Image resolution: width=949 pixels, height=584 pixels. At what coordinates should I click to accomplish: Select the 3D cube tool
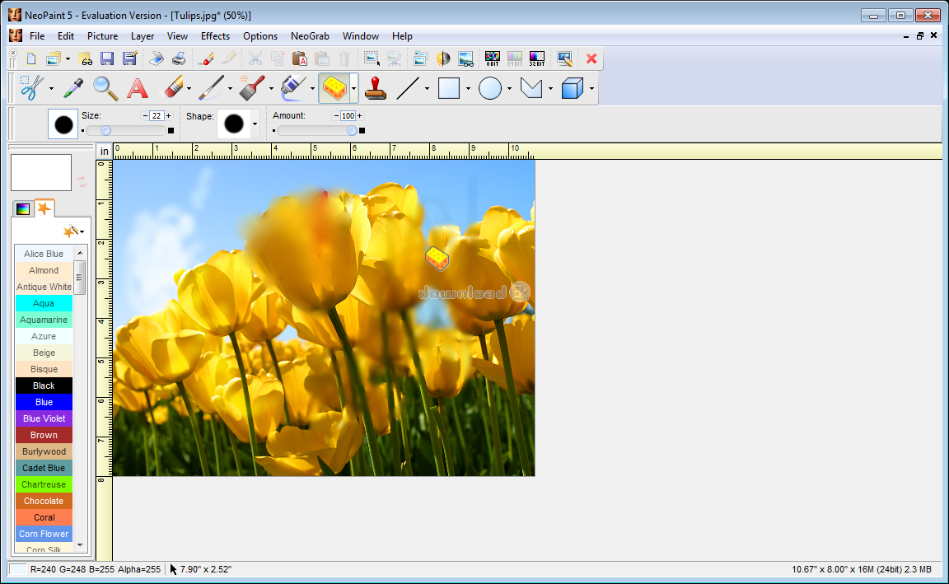click(572, 88)
